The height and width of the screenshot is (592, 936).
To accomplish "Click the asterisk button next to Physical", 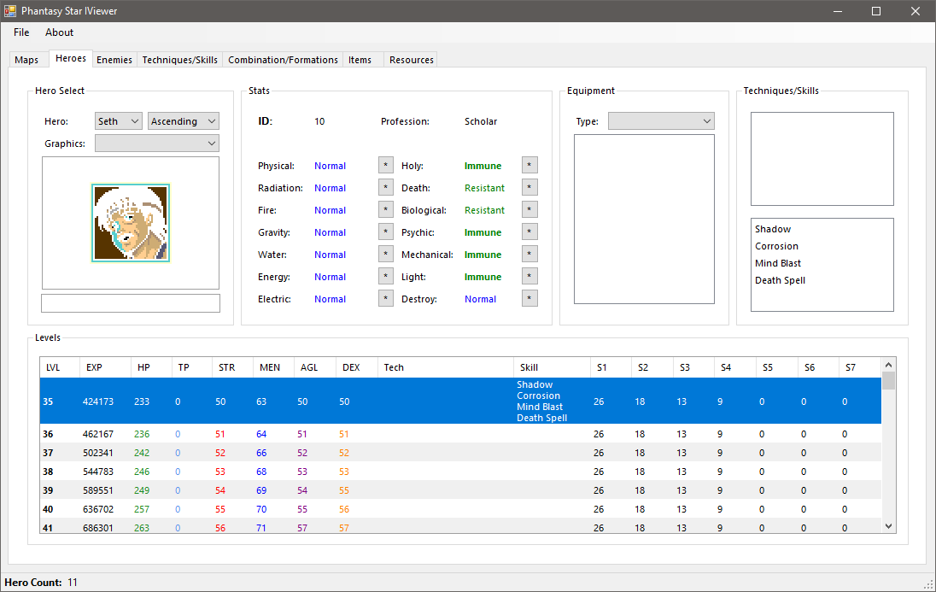I will [386, 166].
